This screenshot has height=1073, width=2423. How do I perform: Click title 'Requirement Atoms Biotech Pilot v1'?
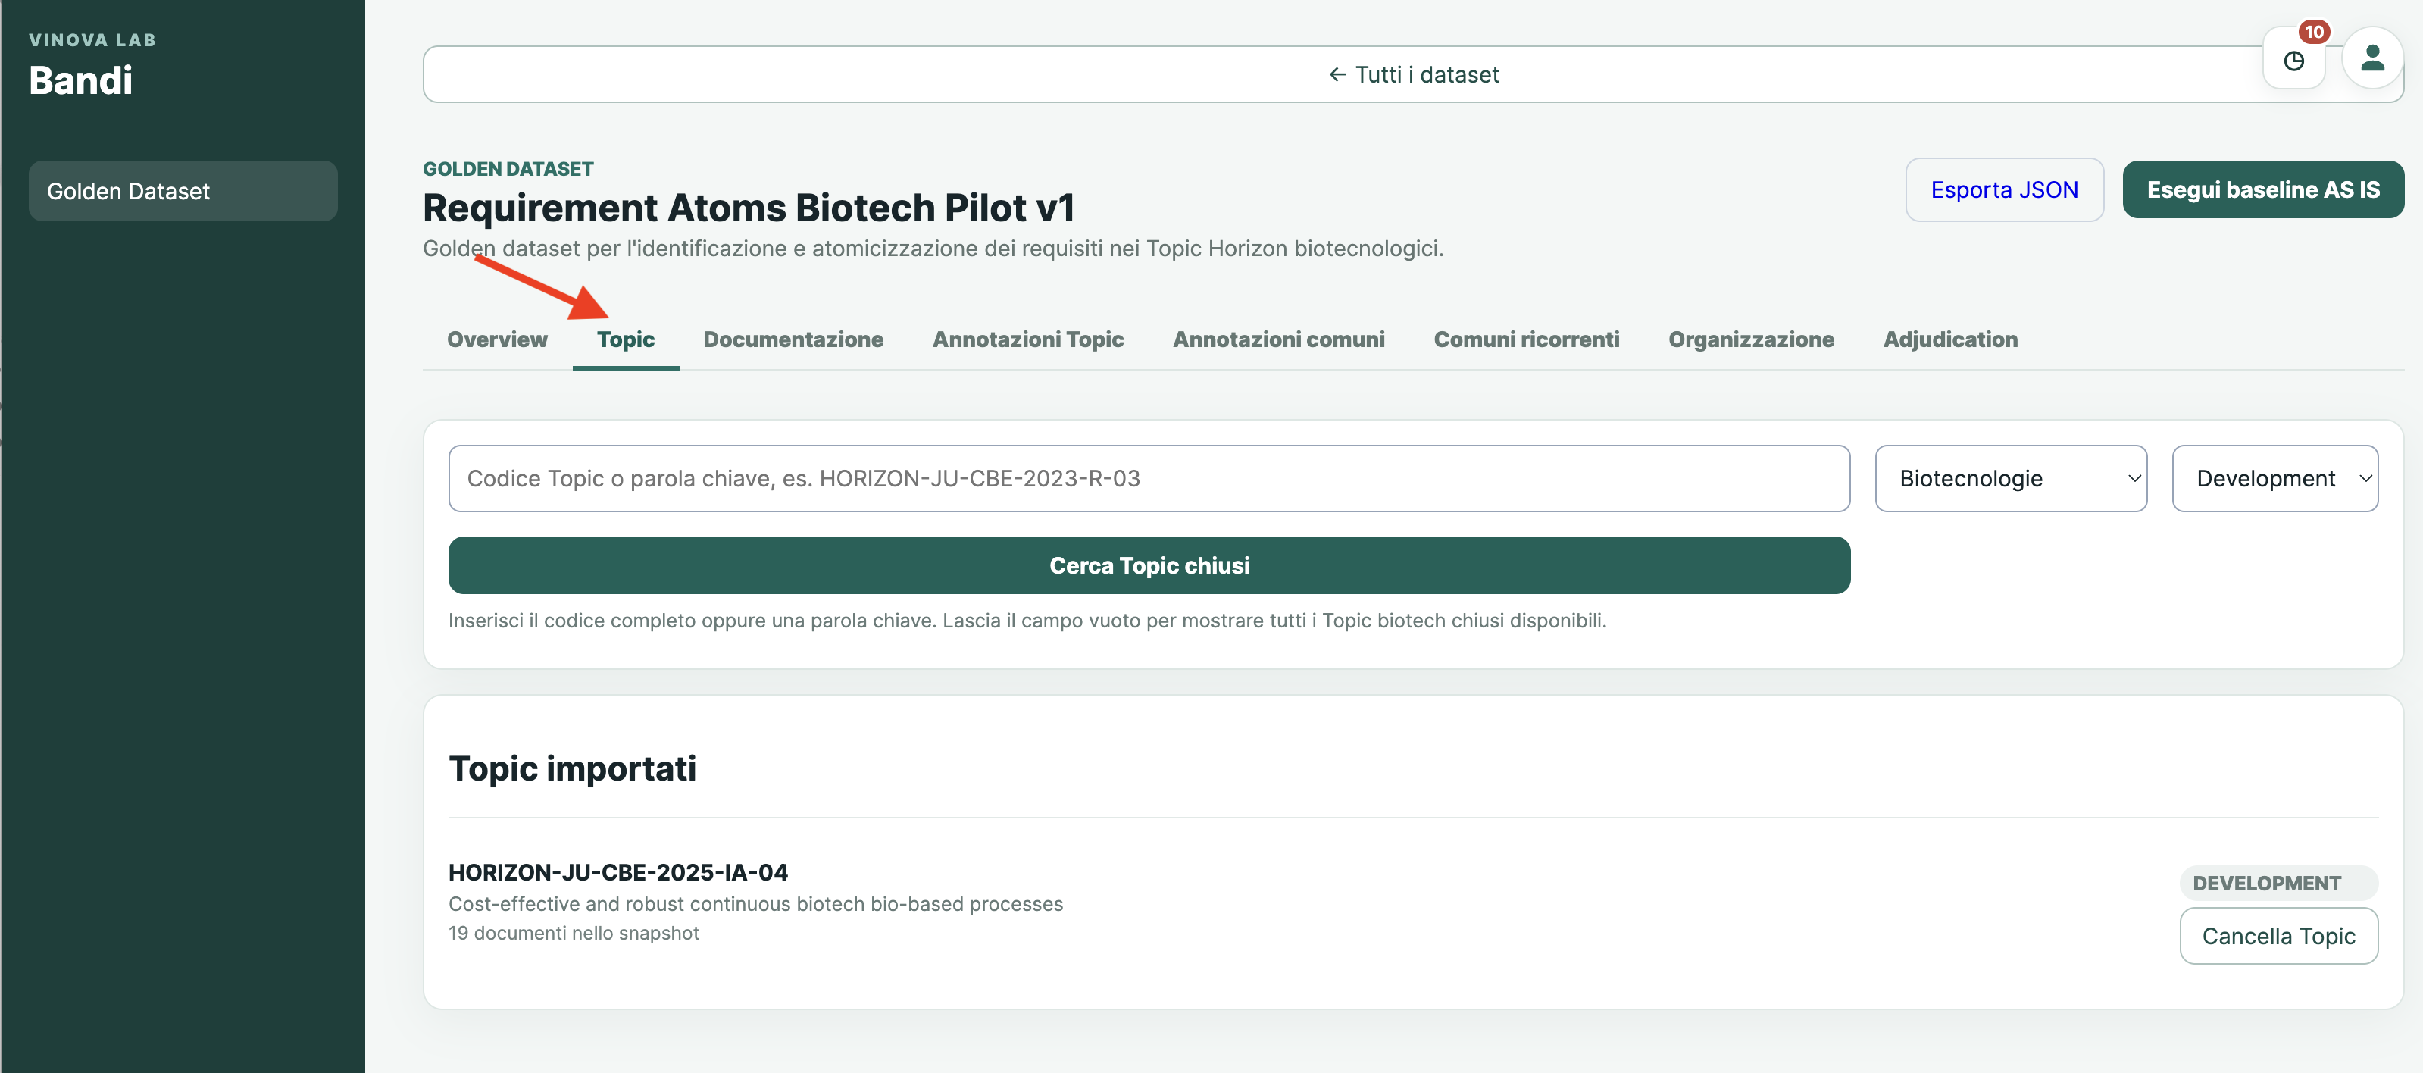[x=749, y=208]
